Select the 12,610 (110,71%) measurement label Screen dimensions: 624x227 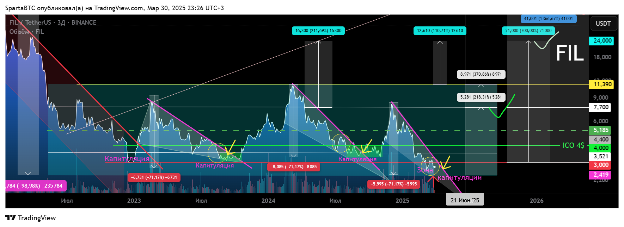(440, 31)
